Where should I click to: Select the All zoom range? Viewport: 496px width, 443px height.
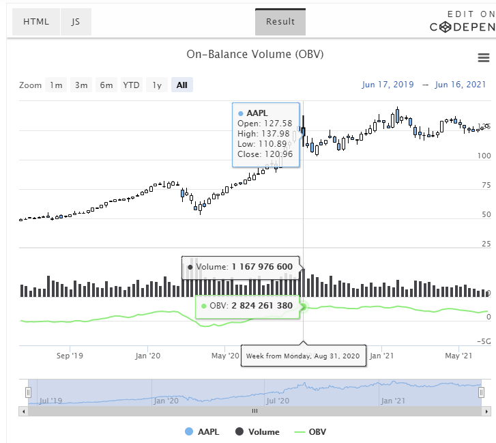(182, 85)
